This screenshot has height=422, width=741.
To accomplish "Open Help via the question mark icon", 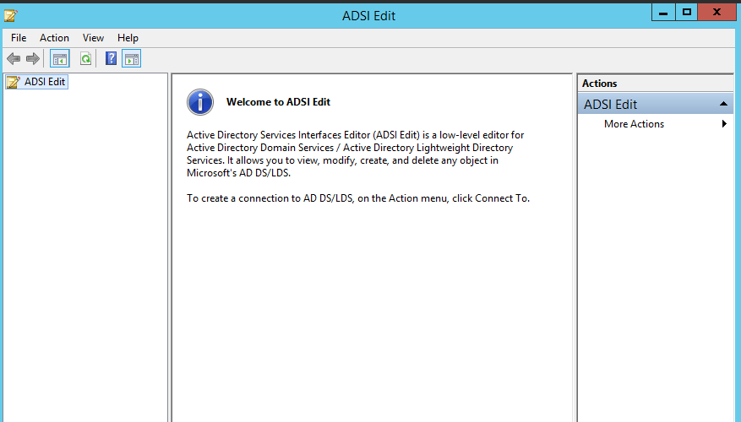I will point(111,58).
